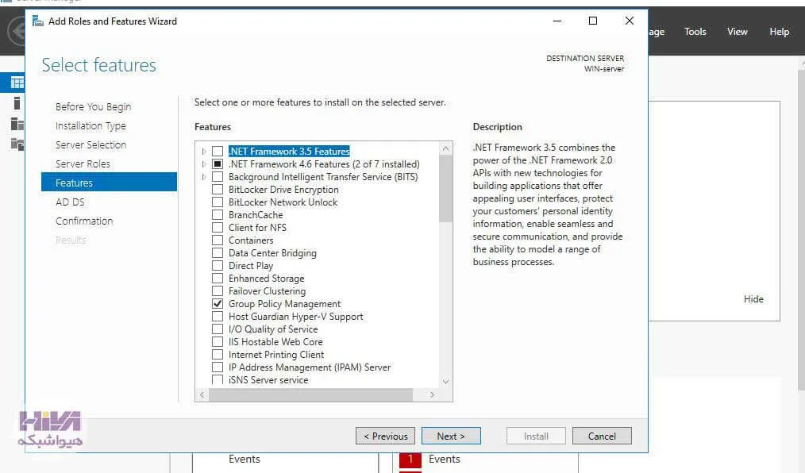Jump to Confirmation step

[x=84, y=221]
